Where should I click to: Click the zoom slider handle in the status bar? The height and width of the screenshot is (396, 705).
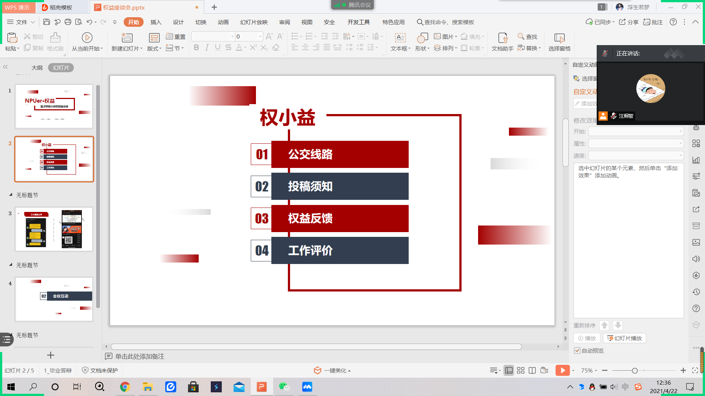pyautogui.click(x=634, y=371)
